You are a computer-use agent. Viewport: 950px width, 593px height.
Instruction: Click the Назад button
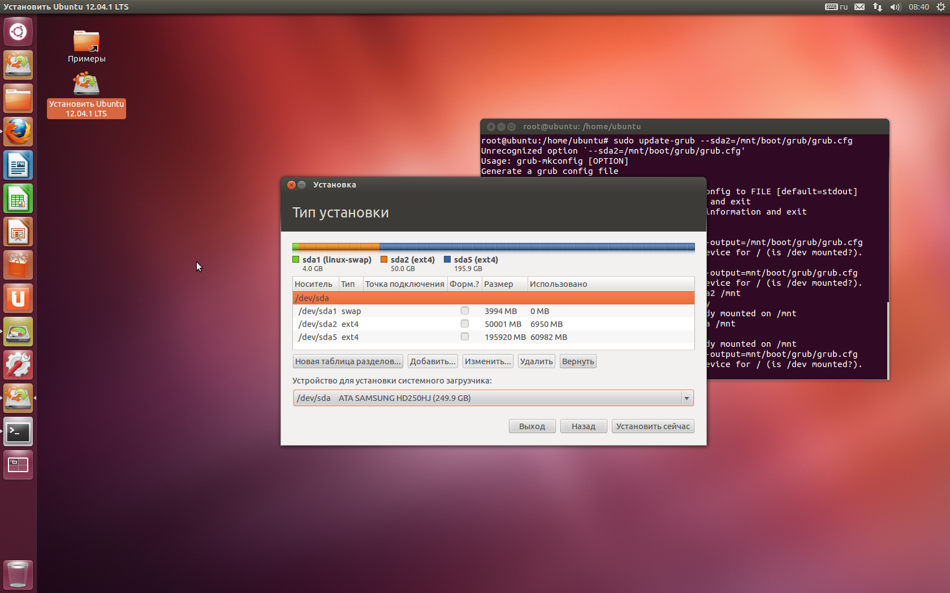click(x=583, y=426)
